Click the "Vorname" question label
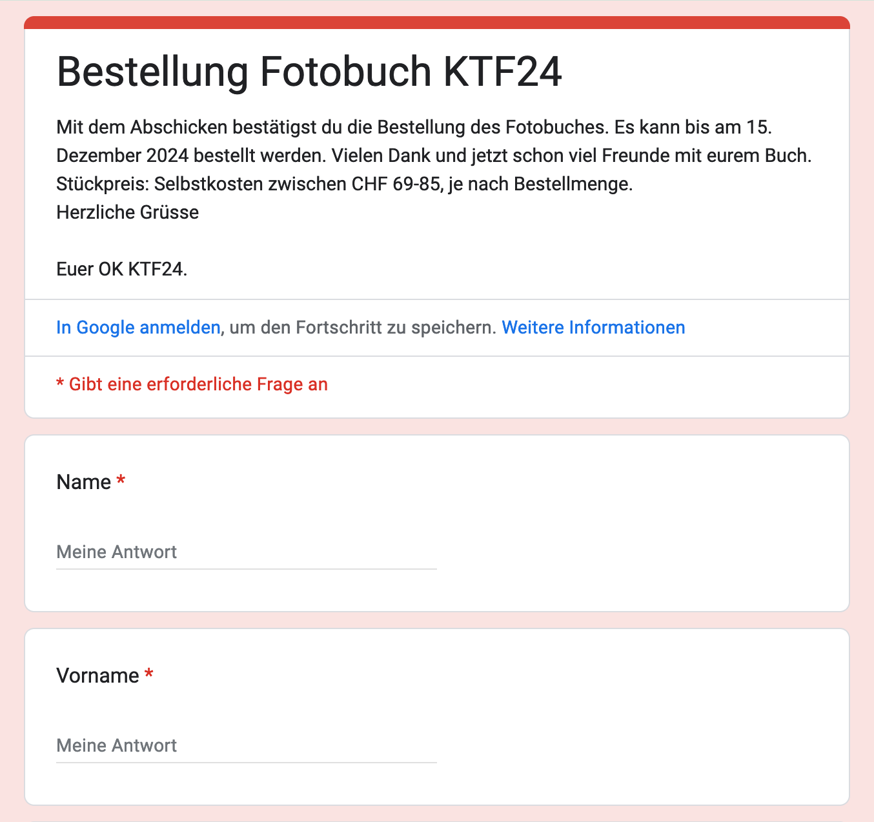874x822 pixels. click(x=97, y=676)
